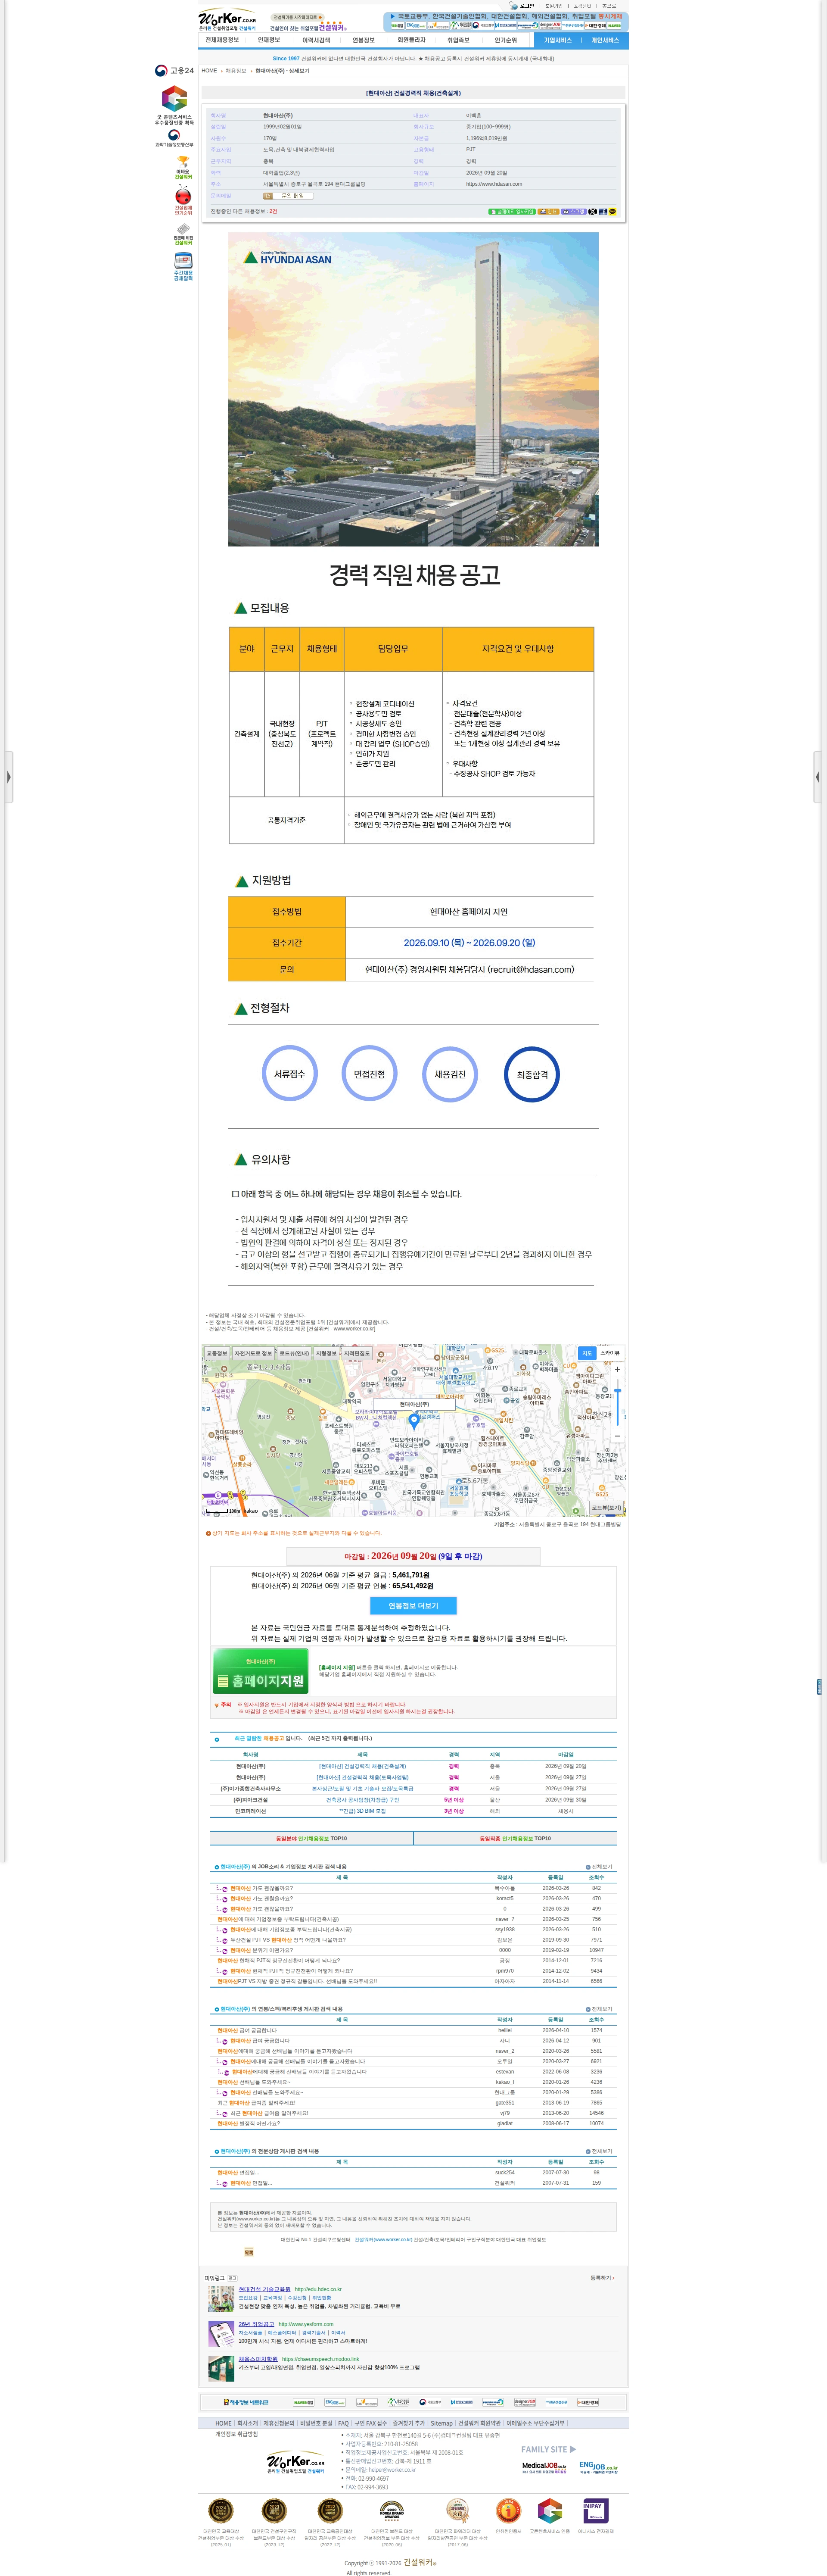
Task: Click the blue map location pin
Action: pos(414,1422)
